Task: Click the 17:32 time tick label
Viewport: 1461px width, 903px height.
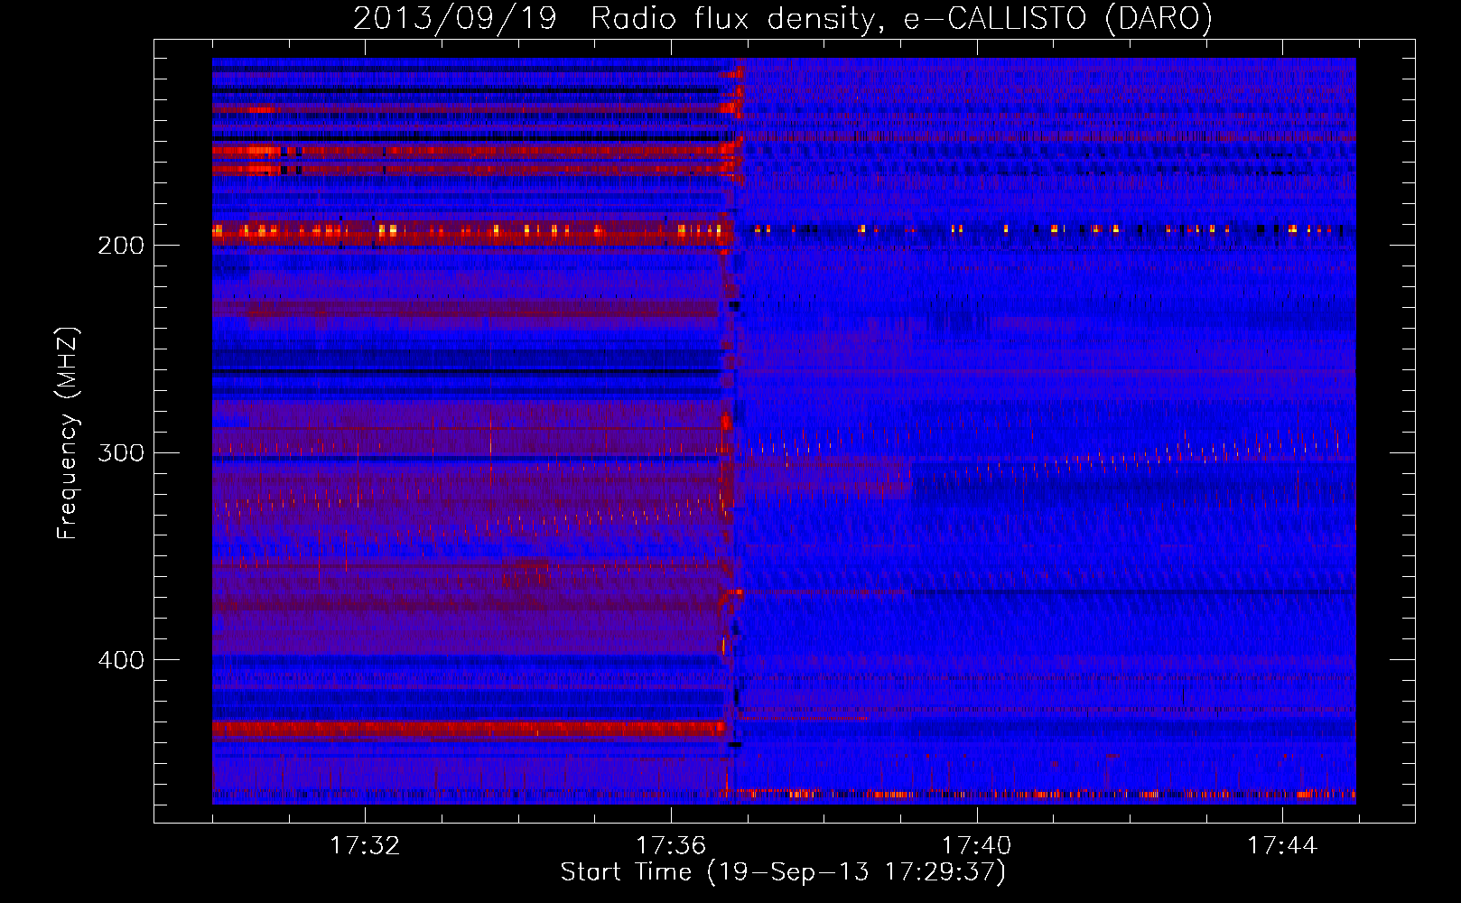Action: [x=365, y=846]
